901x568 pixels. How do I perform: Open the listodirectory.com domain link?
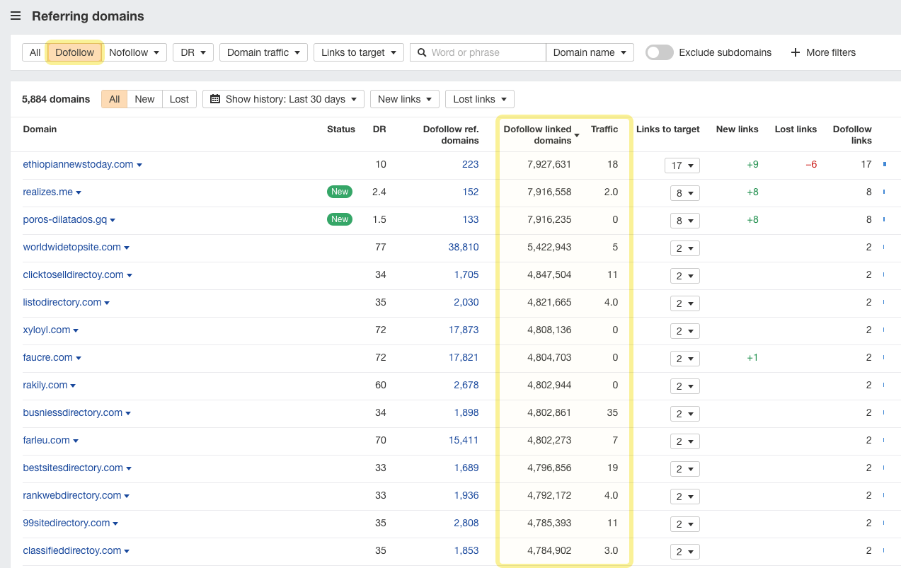[62, 302]
